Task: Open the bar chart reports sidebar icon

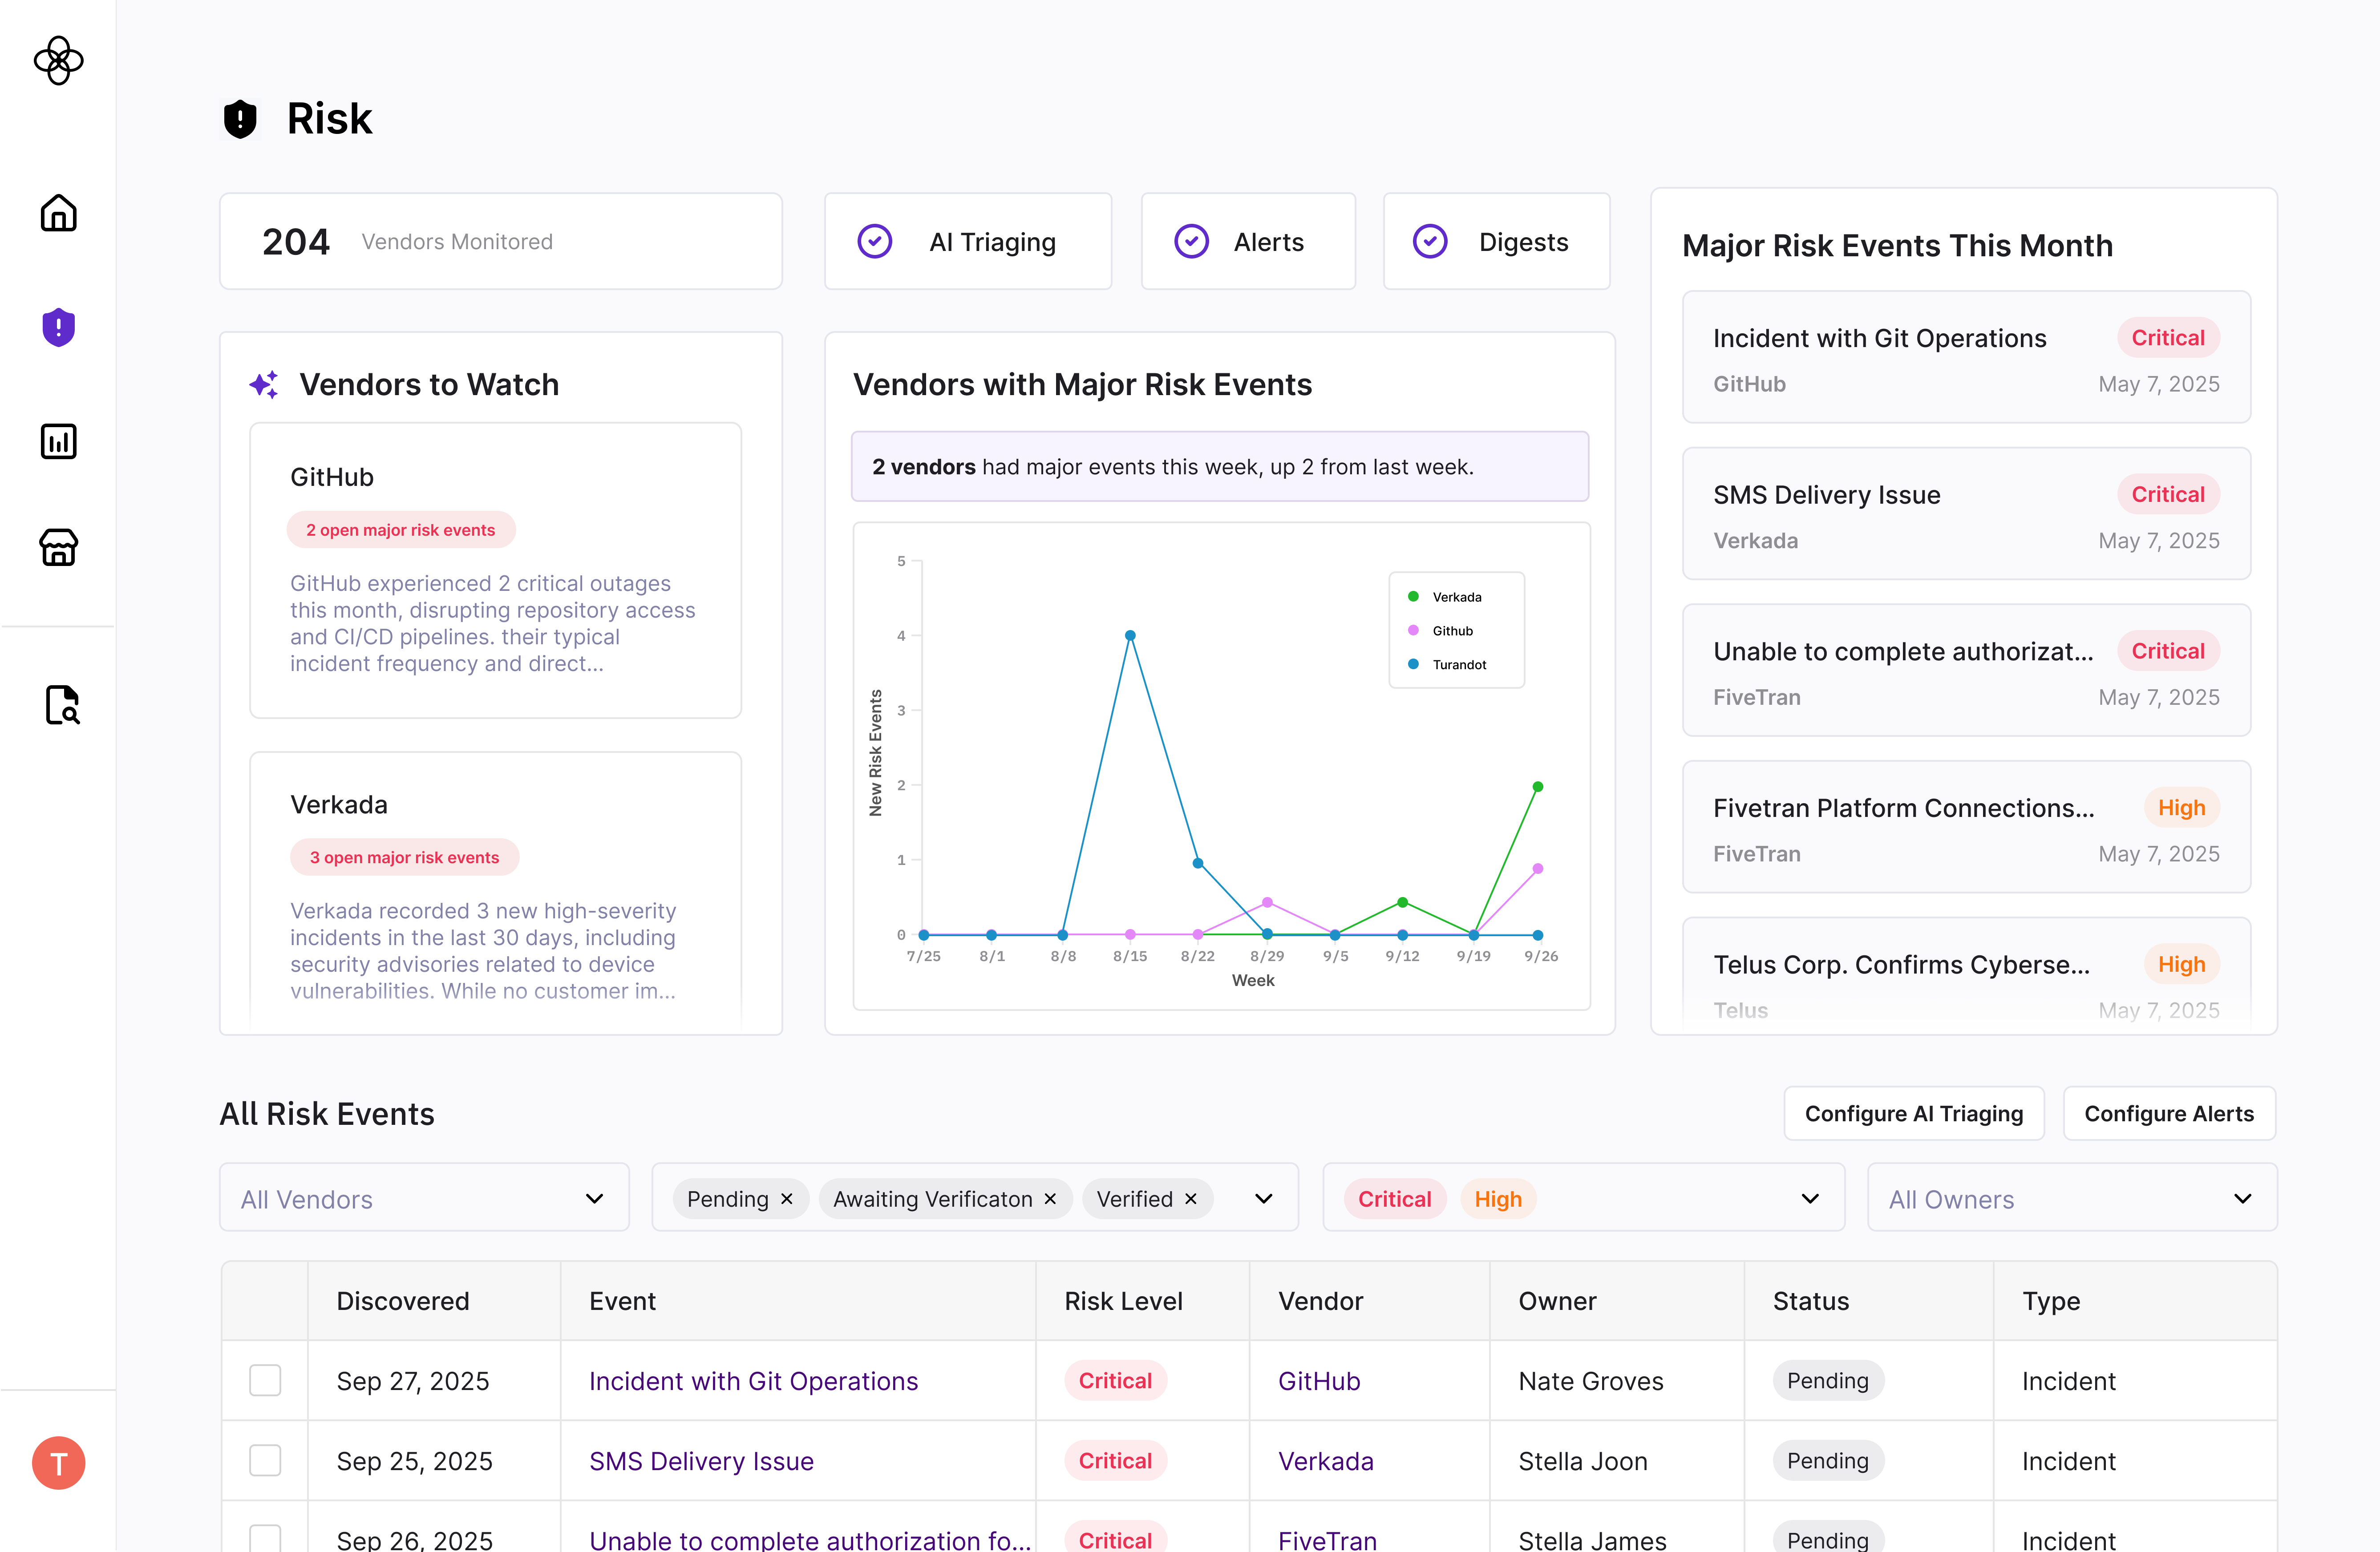Action: 58,441
